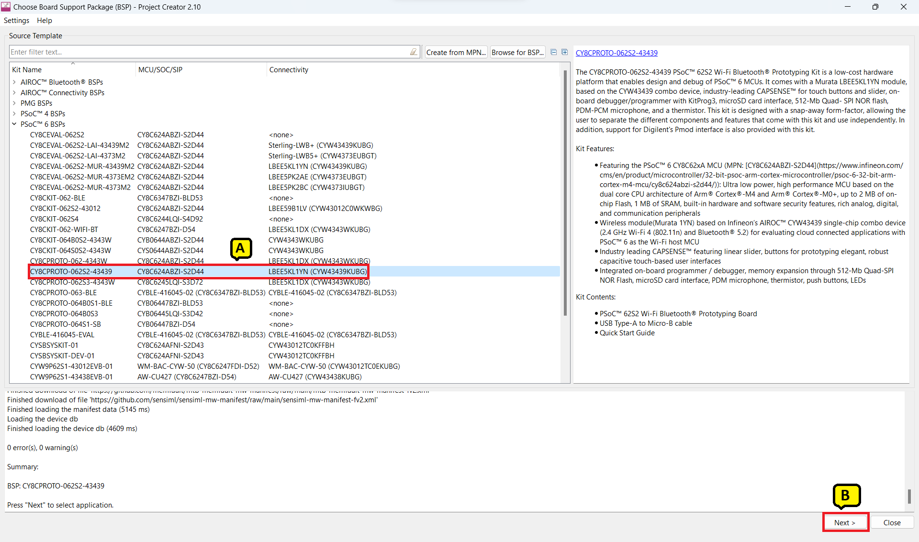The image size is (919, 542).
Task: Click the LBEE59B1LV (CYW43012C0WKWBG) connectivity cell
Action: point(325,209)
